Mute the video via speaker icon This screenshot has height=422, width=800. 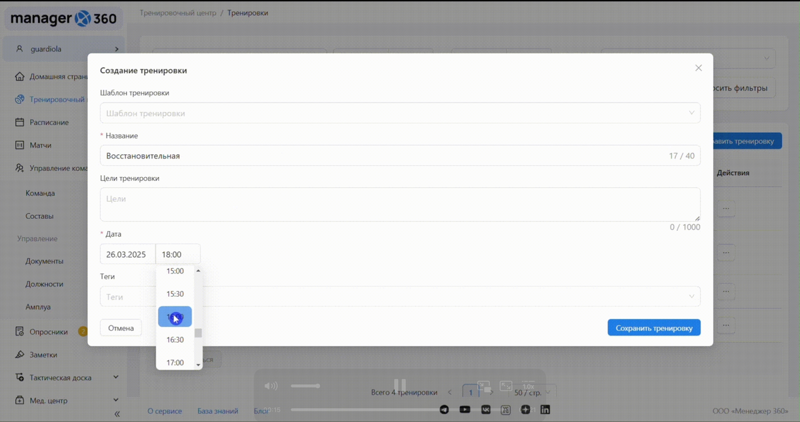tap(271, 385)
